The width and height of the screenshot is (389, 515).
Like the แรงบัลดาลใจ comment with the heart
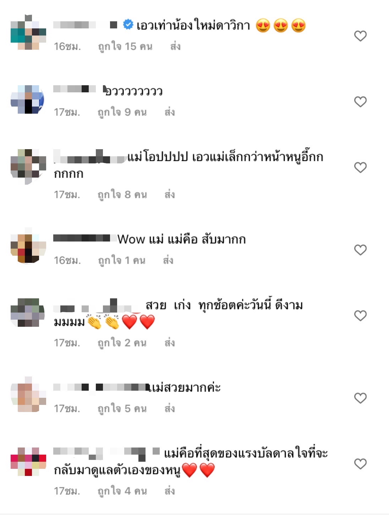point(360,464)
